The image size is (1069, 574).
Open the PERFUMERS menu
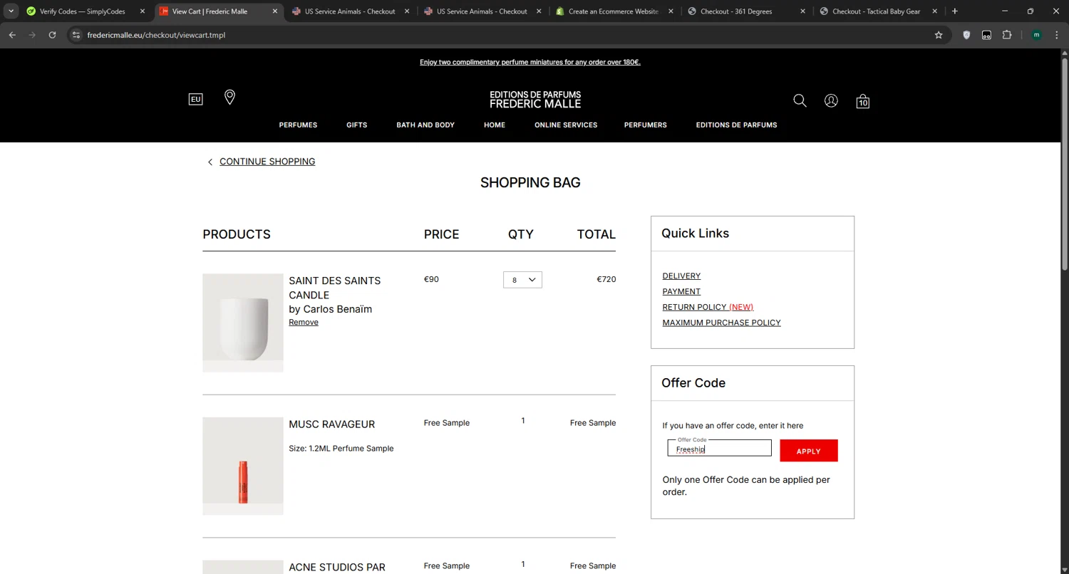646,125
